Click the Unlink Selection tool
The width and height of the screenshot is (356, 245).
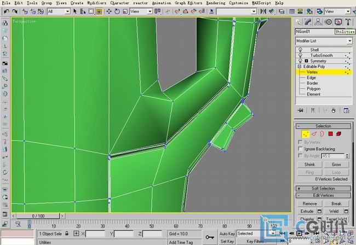click(x=33, y=11)
